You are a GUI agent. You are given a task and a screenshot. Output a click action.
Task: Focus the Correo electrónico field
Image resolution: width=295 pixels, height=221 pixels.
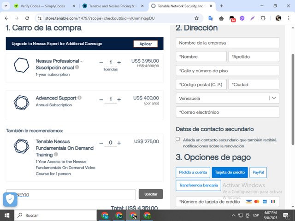(227, 112)
